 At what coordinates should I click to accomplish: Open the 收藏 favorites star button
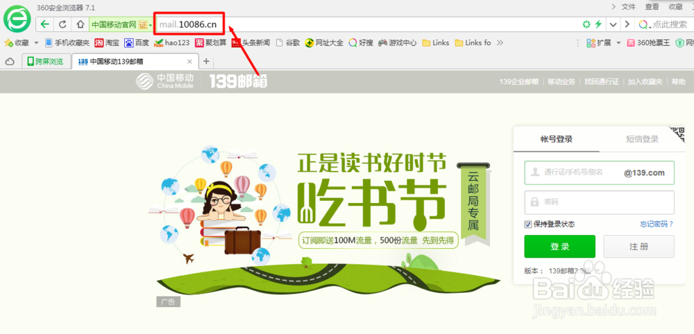[x=17, y=43]
